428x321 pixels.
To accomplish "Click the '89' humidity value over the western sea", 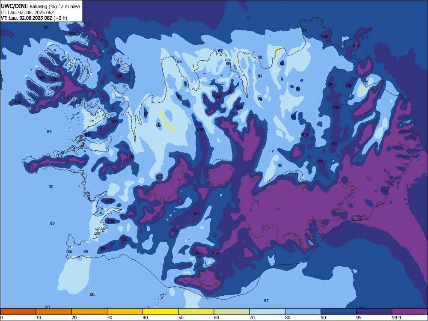I will click(x=52, y=223).
